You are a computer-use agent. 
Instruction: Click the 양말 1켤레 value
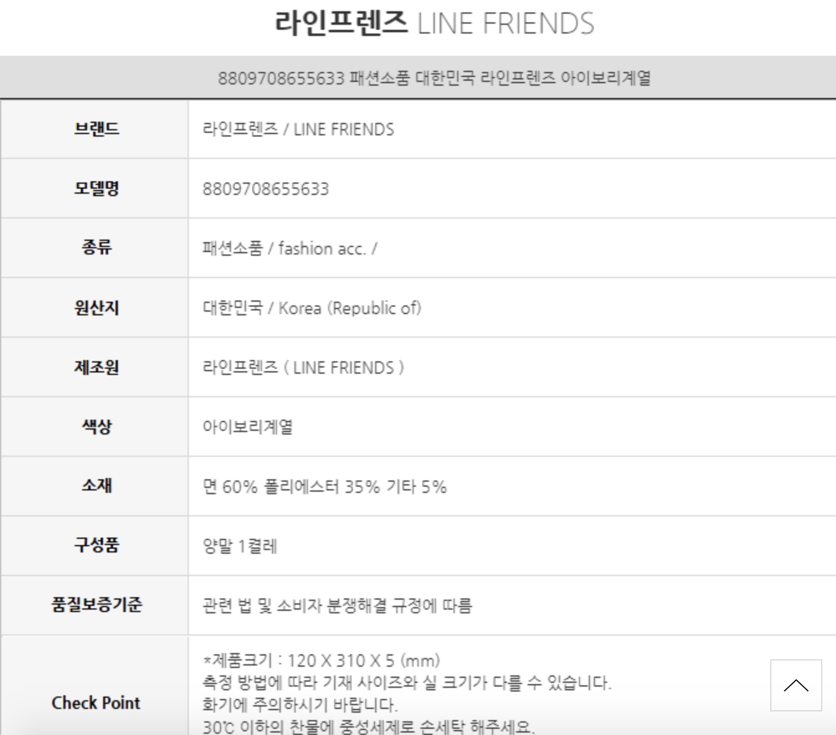pyautogui.click(x=240, y=546)
